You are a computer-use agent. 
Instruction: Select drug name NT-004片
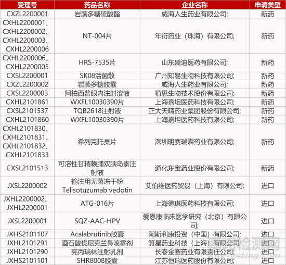tap(97, 36)
